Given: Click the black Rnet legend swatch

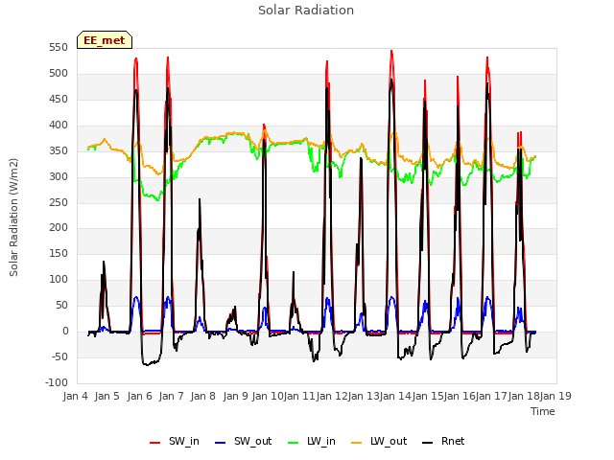Looking at the screenshot, I should click(x=428, y=443).
